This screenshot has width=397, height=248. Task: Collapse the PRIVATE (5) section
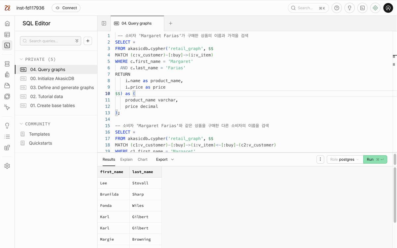37,59
